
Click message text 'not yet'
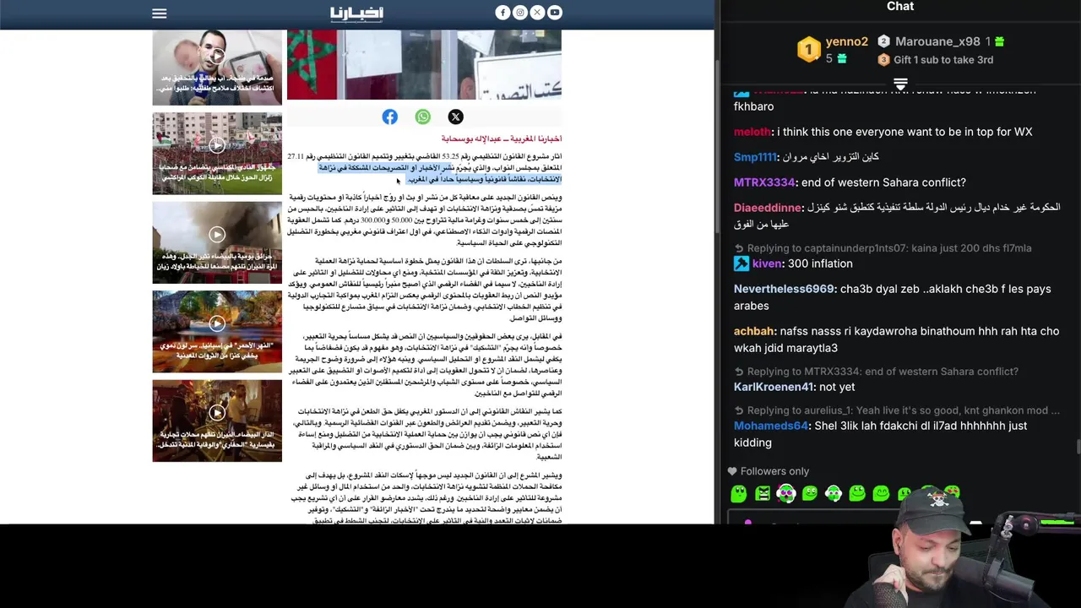(x=836, y=387)
